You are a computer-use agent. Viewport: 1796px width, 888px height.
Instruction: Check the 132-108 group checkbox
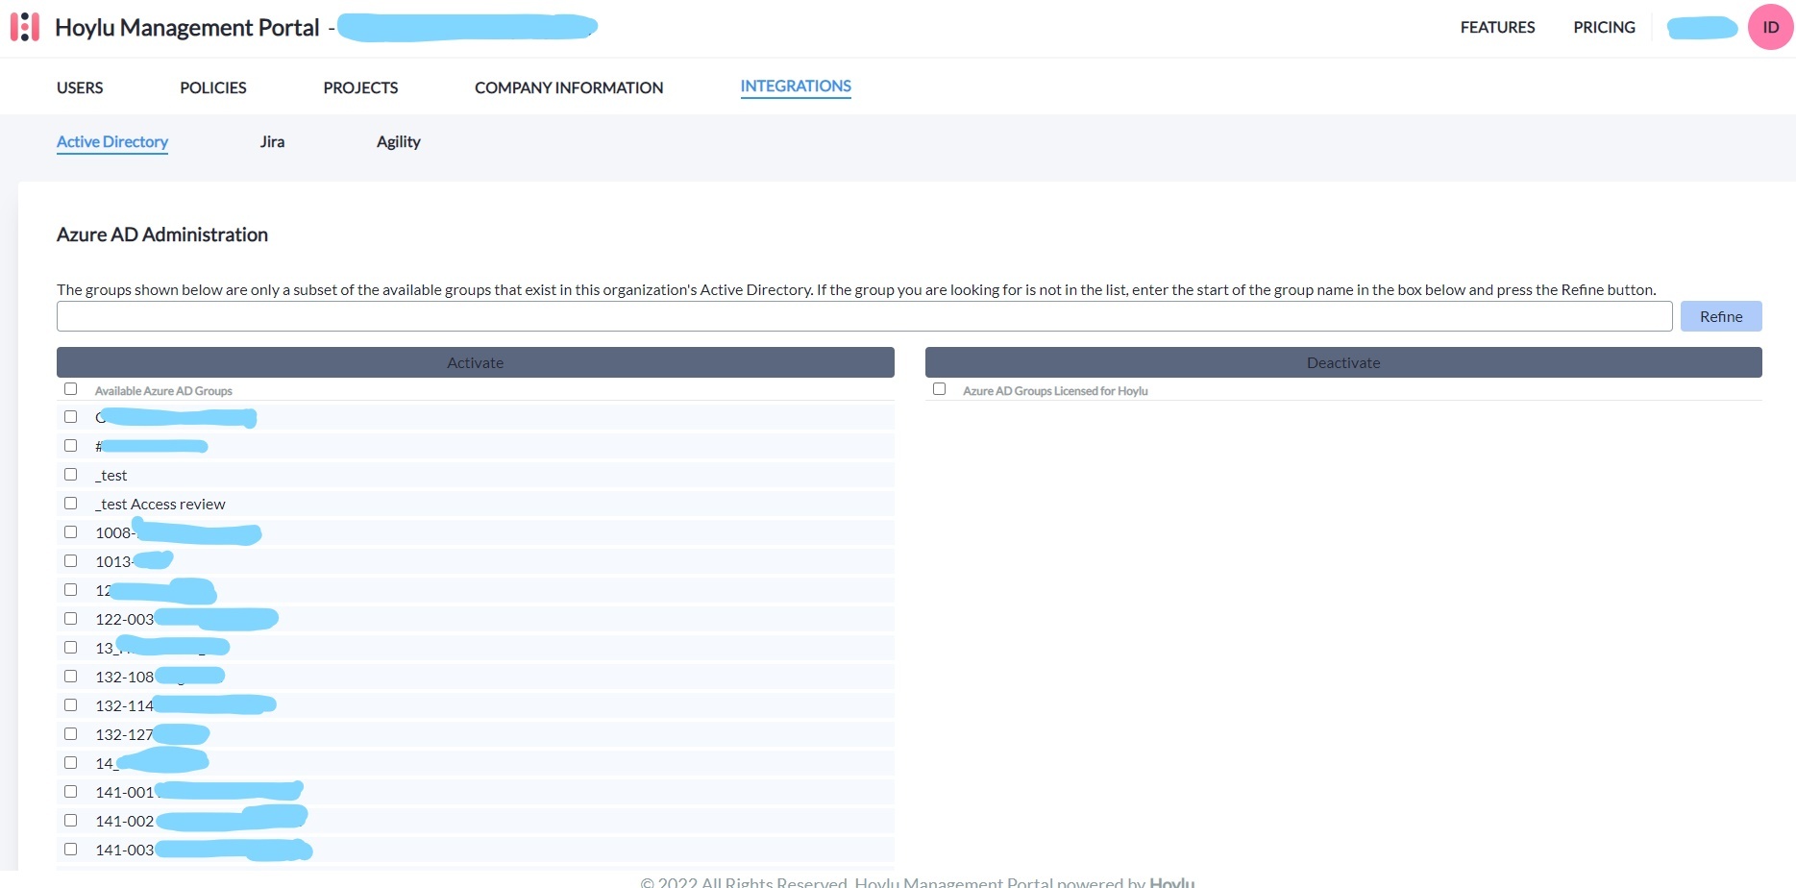point(70,677)
